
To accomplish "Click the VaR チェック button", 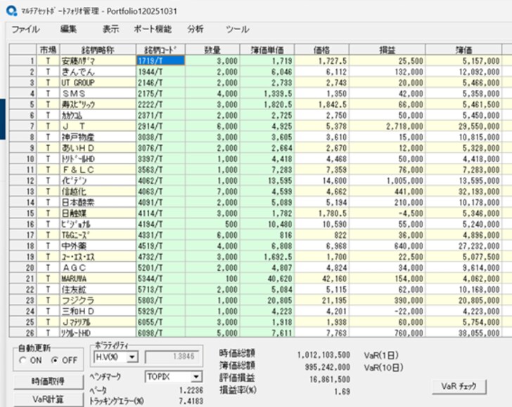I will pyautogui.click(x=459, y=385).
